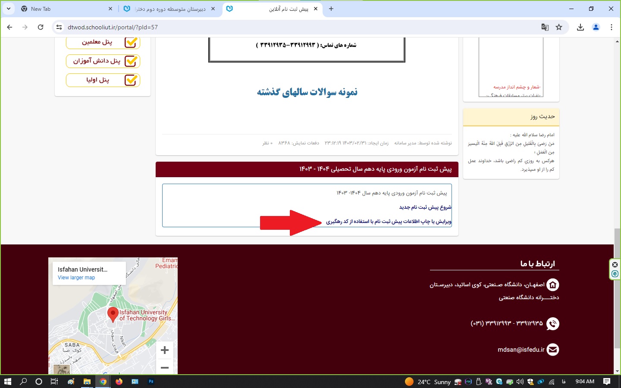
Task: Click the Google Translate icon in address bar
Action: pyautogui.click(x=545, y=27)
